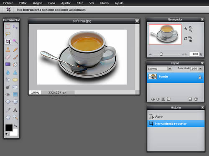Click the layer mask button in Capas
Viewport: 209px width, 156px height.
tap(163, 99)
